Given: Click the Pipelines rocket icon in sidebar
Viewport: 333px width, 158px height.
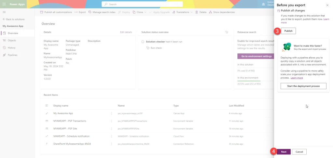Looking at the screenshot, I should (4, 55).
